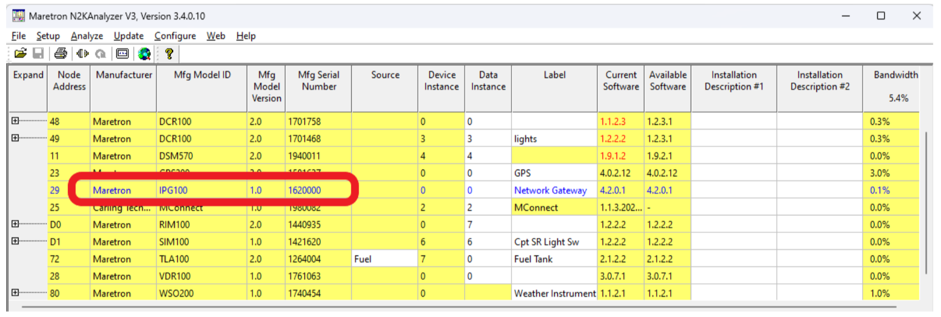Expand the node 48 DCR100 row

(15, 121)
